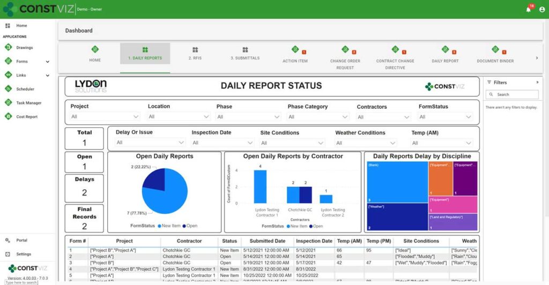
Task: Open Task Manager in sidebar
Action: coord(28,103)
